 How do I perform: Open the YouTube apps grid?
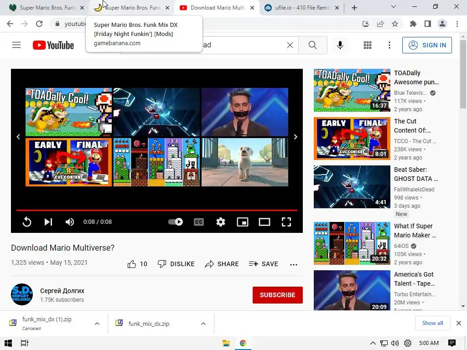[x=368, y=45]
